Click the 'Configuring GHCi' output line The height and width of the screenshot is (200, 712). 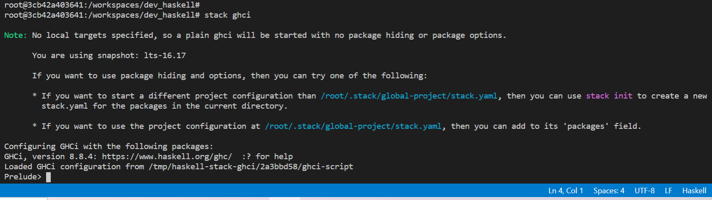(109, 147)
